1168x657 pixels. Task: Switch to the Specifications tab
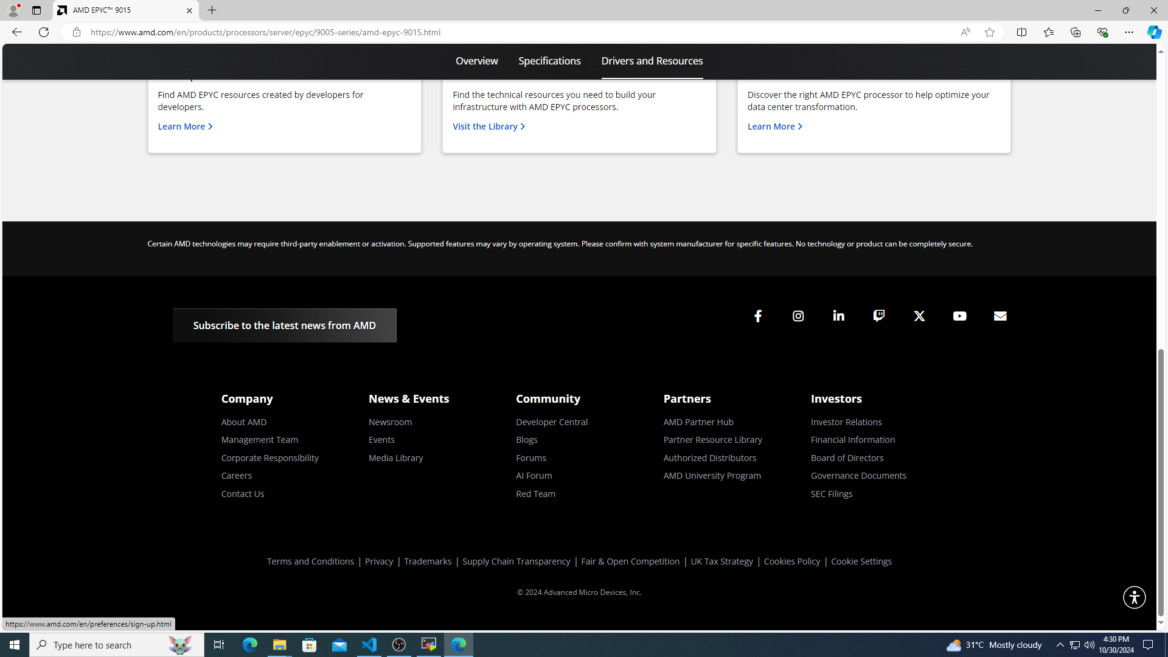(x=549, y=61)
